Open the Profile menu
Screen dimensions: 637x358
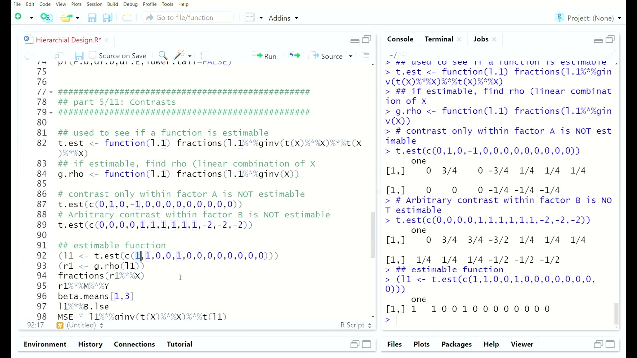coord(150,4)
